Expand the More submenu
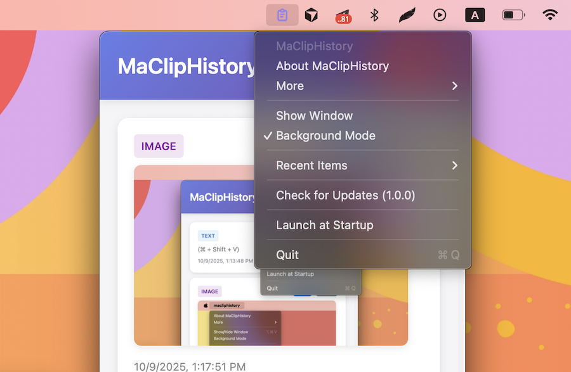This screenshot has height=372, width=571. point(289,86)
